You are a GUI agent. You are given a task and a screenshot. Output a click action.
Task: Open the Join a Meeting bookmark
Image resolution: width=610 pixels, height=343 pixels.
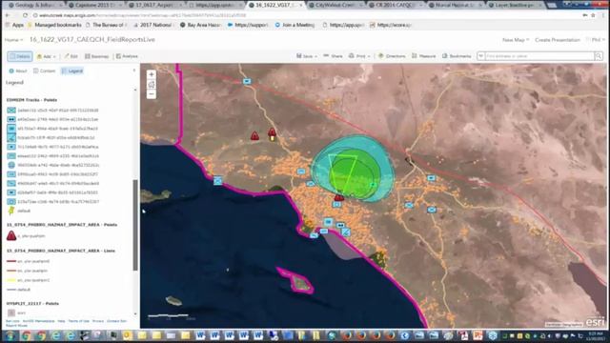(x=295, y=25)
